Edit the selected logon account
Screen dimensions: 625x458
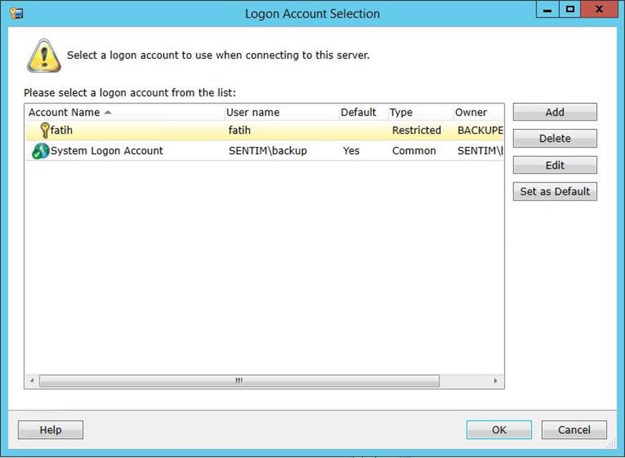(x=555, y=165)
